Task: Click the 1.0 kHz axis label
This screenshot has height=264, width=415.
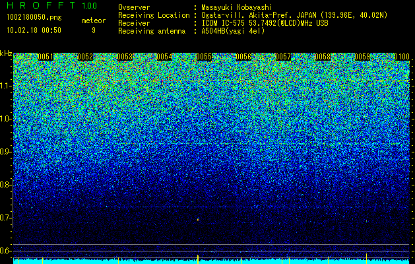Action: tap(6, 119)
